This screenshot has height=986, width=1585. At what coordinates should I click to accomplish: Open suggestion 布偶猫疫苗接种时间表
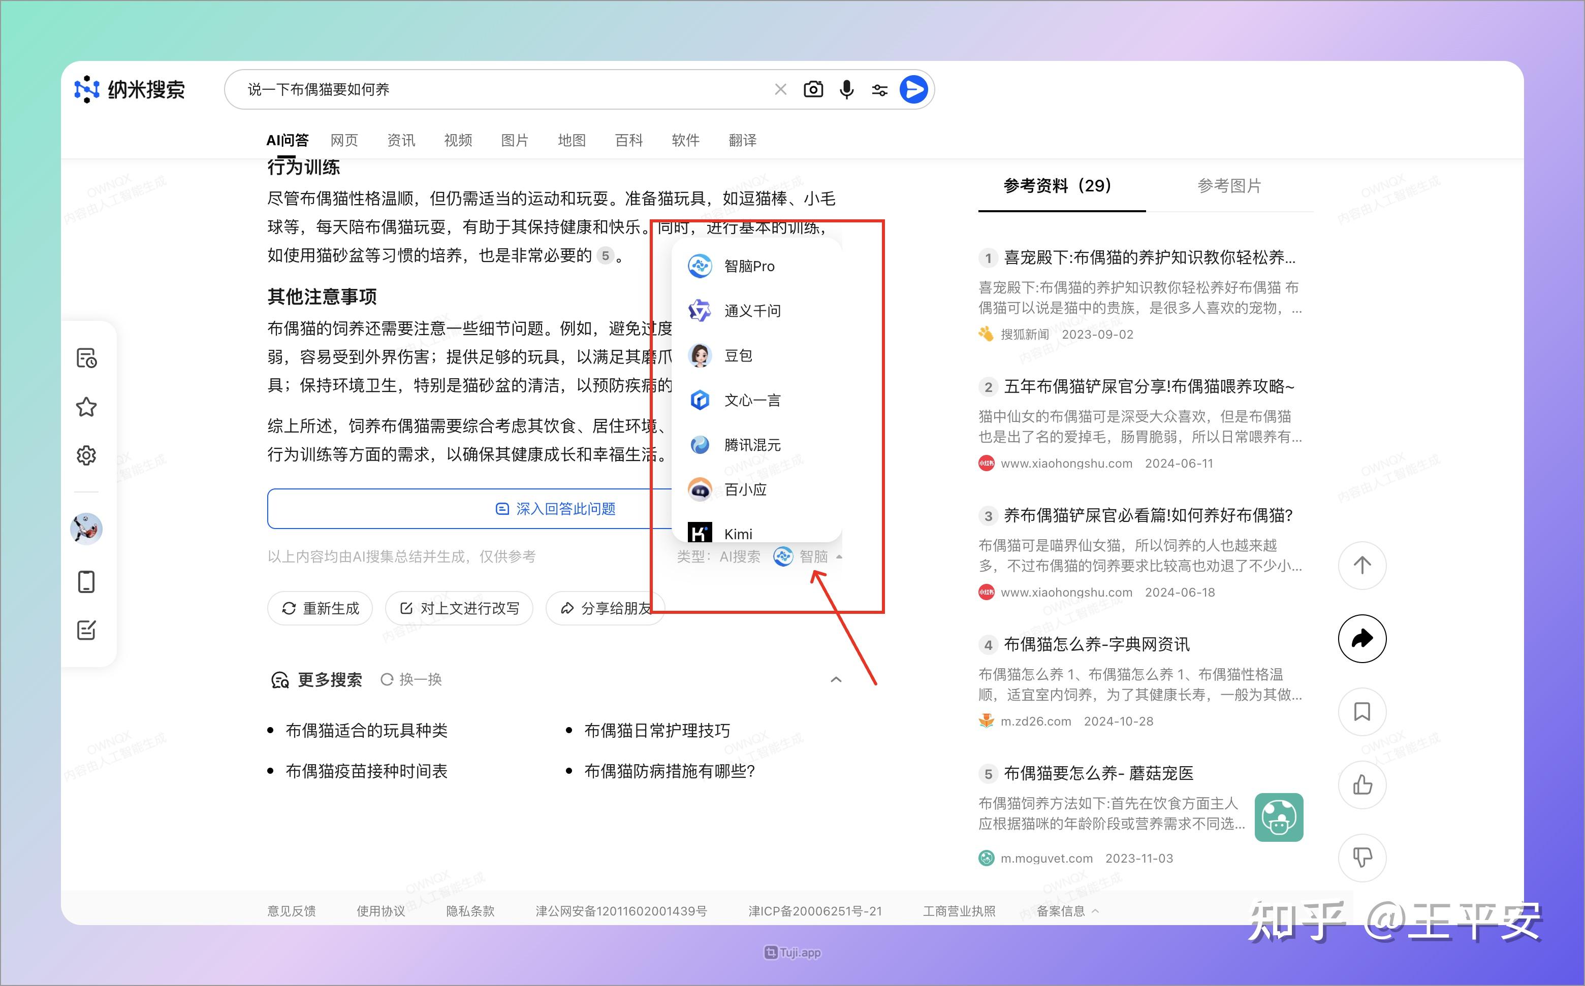tap(366, 771)
